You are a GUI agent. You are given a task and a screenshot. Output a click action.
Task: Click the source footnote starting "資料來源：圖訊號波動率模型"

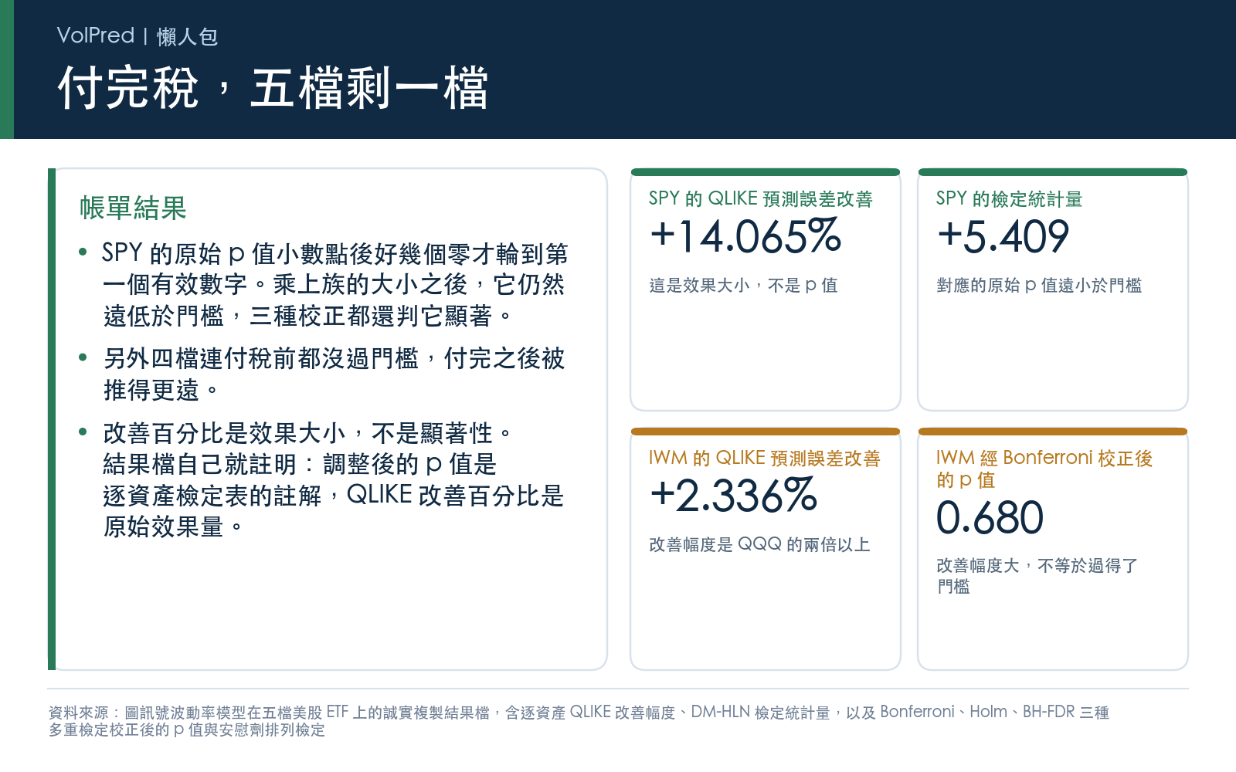[579, 720]
